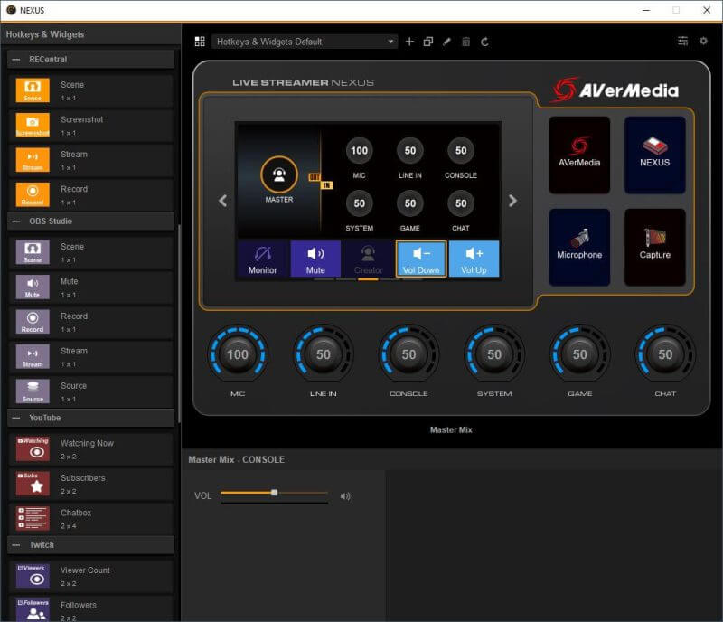
Task: Click the MIC volume knob
Action: click(x=238, y=354)
